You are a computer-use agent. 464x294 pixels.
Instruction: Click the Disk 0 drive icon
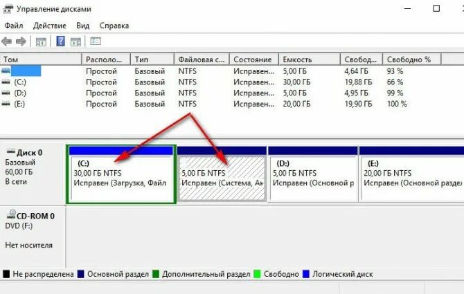(10, 152)
